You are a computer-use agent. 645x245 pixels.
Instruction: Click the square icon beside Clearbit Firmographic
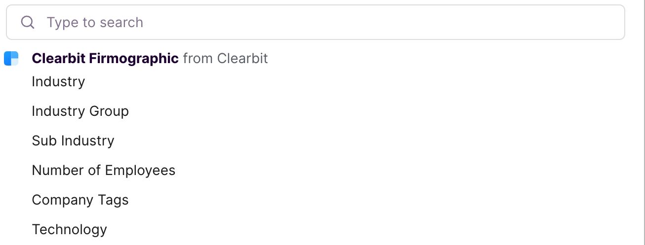click(x=11, y=59)
